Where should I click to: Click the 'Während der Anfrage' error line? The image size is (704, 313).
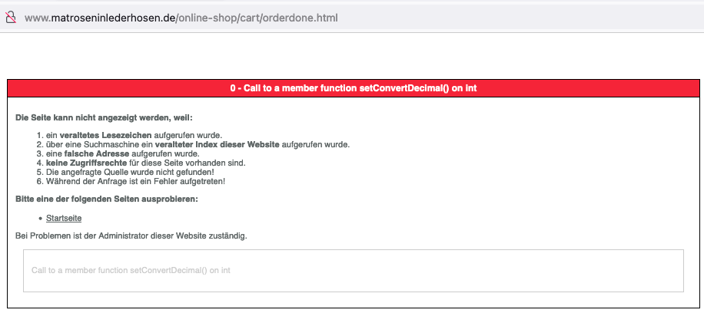tap(135, 181)
